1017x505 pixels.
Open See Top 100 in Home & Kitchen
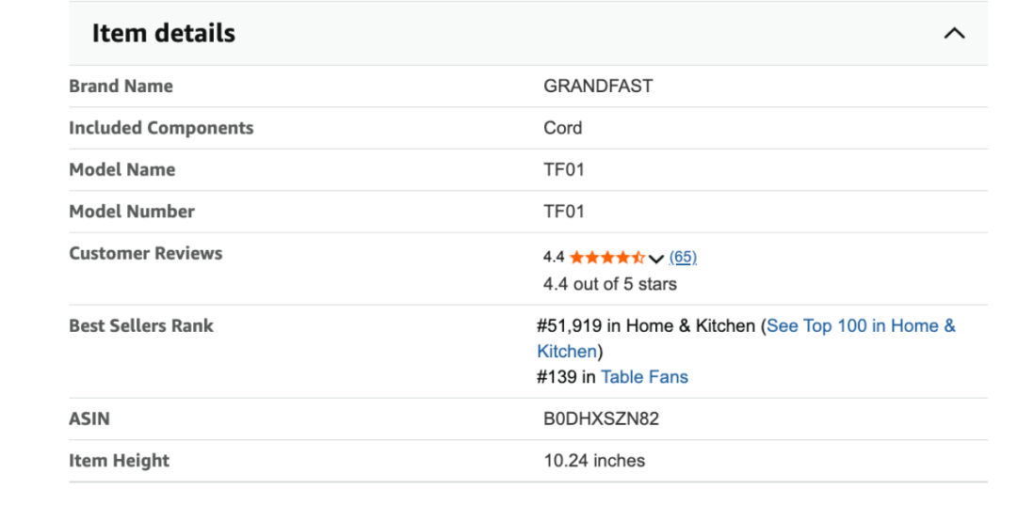860,326
